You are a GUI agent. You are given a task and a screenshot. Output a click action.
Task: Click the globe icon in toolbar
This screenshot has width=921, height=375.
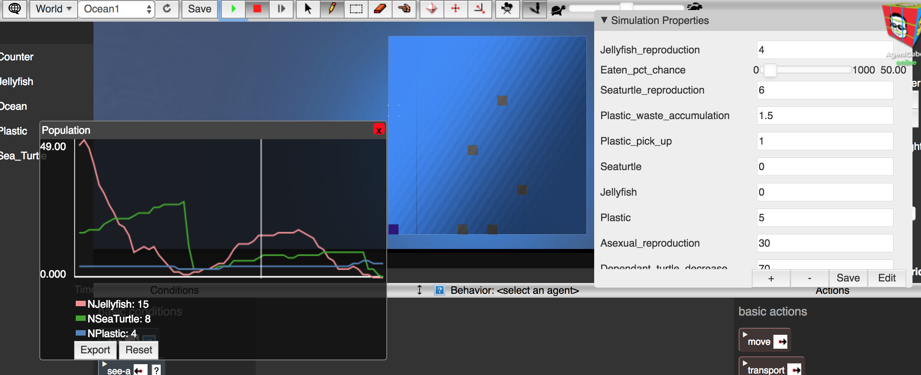pos(15,9)
